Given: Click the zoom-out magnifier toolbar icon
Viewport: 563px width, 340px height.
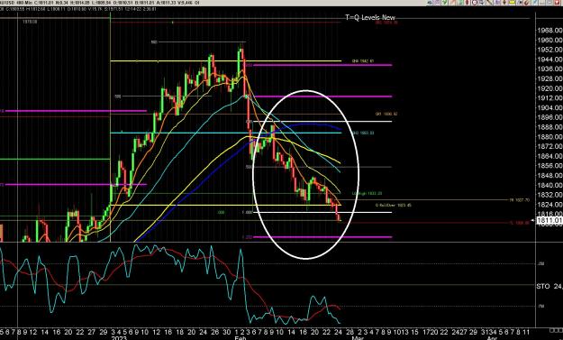Looking at the screenshot, I should [x=475, y=2].
